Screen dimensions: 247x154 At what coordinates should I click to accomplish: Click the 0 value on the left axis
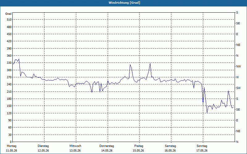tap(11, 142)
